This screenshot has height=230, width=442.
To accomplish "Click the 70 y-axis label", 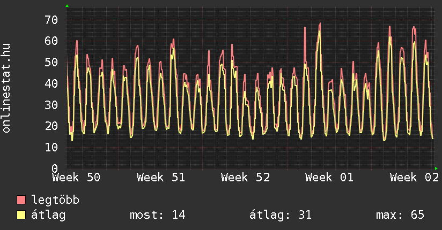I will (51, 20).
